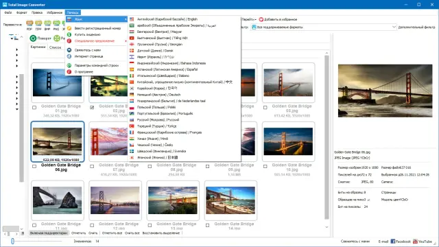Expand the Язык submenu entry
The image size is (439, 247).
(97, 19)
